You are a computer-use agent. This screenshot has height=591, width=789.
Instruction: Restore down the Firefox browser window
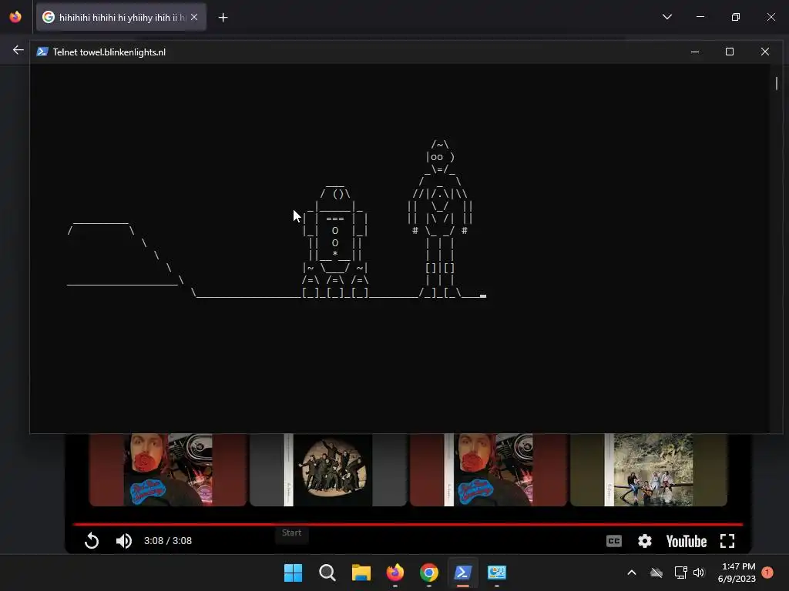coord(736,17)
